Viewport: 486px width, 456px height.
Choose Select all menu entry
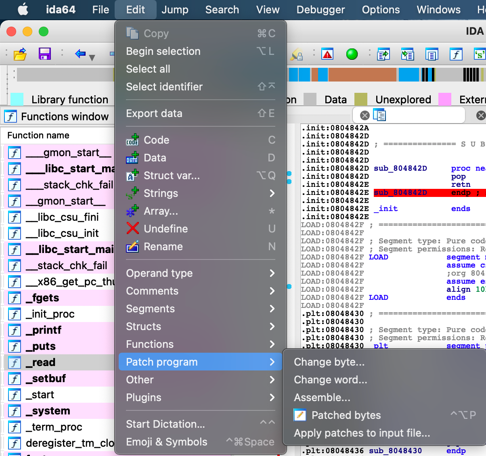pos(201,69)
